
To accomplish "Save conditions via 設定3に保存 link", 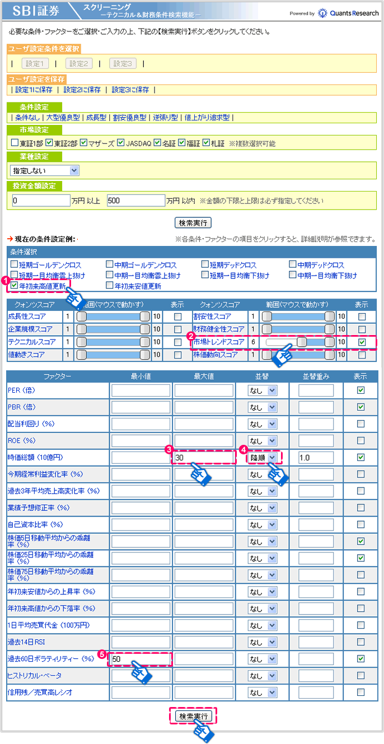I will (x=130, y=90).
